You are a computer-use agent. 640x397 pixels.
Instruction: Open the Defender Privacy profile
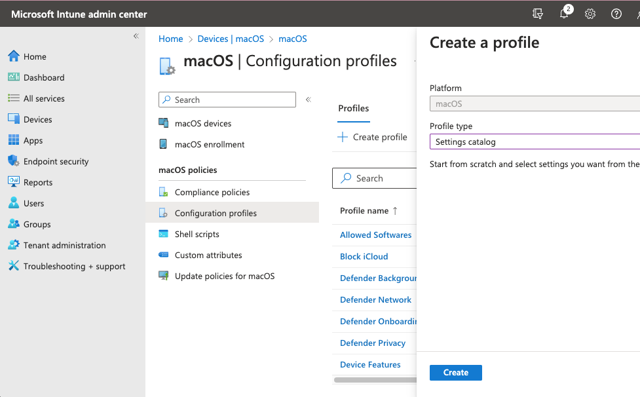373,343
